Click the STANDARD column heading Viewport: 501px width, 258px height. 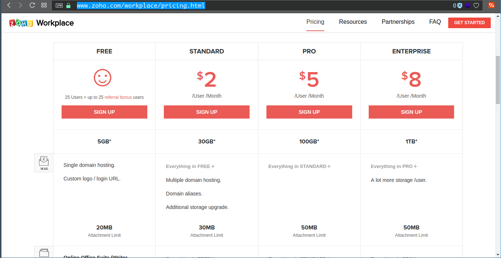pyautogui.click(x=207, y=51)
